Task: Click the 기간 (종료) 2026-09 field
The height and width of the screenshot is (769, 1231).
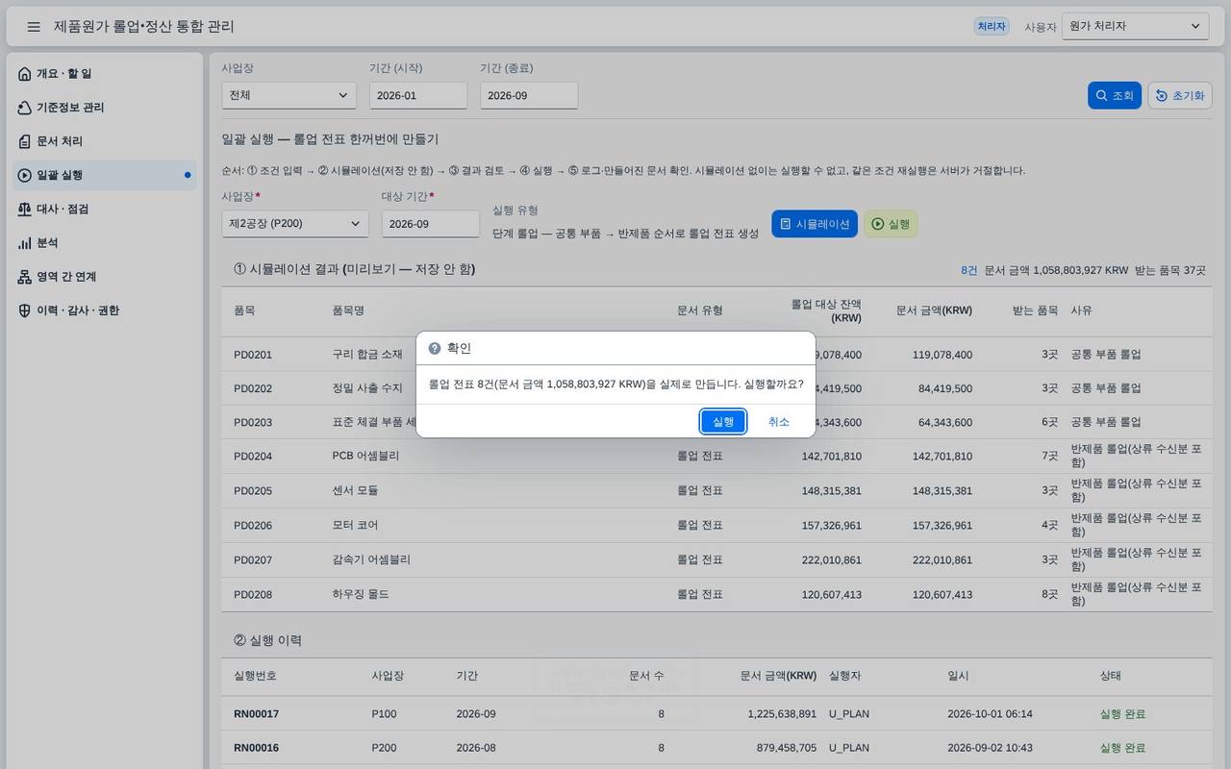Action: (529, 95)
